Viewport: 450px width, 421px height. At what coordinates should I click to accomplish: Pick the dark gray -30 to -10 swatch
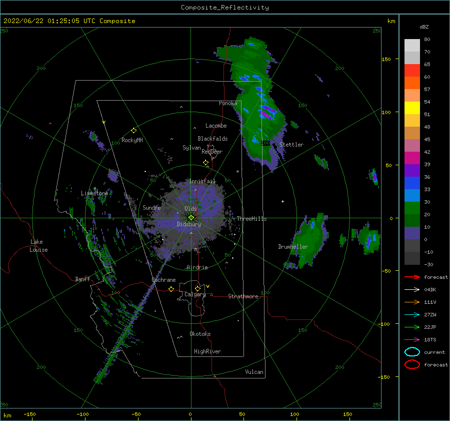click(412, 258)
